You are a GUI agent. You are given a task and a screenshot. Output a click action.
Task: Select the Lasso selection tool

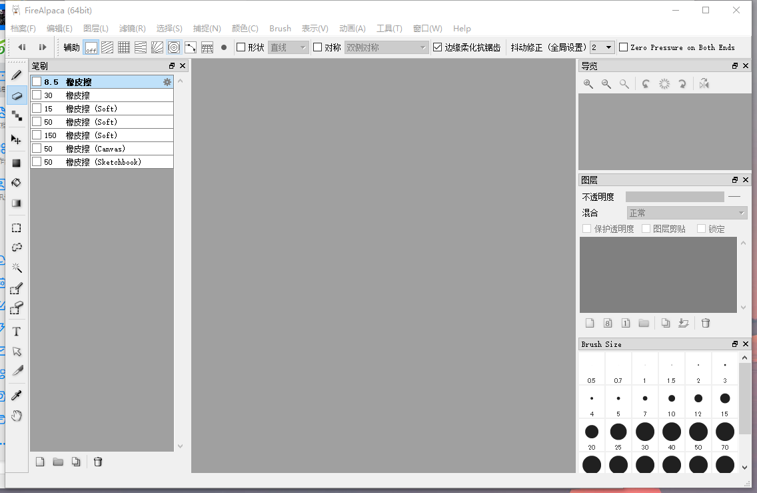pyautogui.click(x=16, y=247)
